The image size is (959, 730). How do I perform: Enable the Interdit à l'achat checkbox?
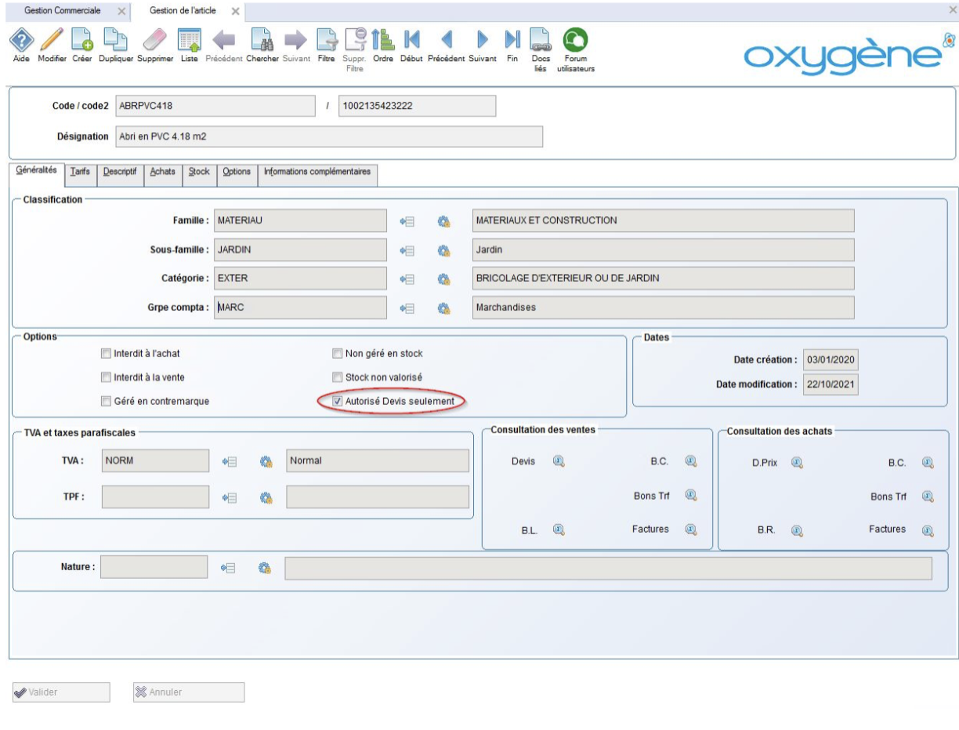point(107,353)
